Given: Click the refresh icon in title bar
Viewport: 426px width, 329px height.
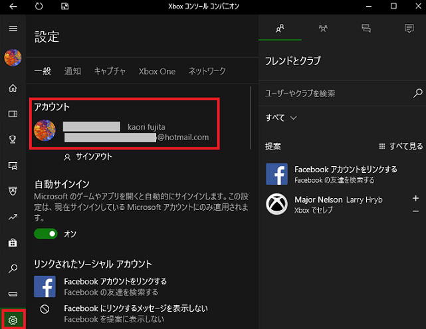Looking at the screenshot, I should 39,6.
